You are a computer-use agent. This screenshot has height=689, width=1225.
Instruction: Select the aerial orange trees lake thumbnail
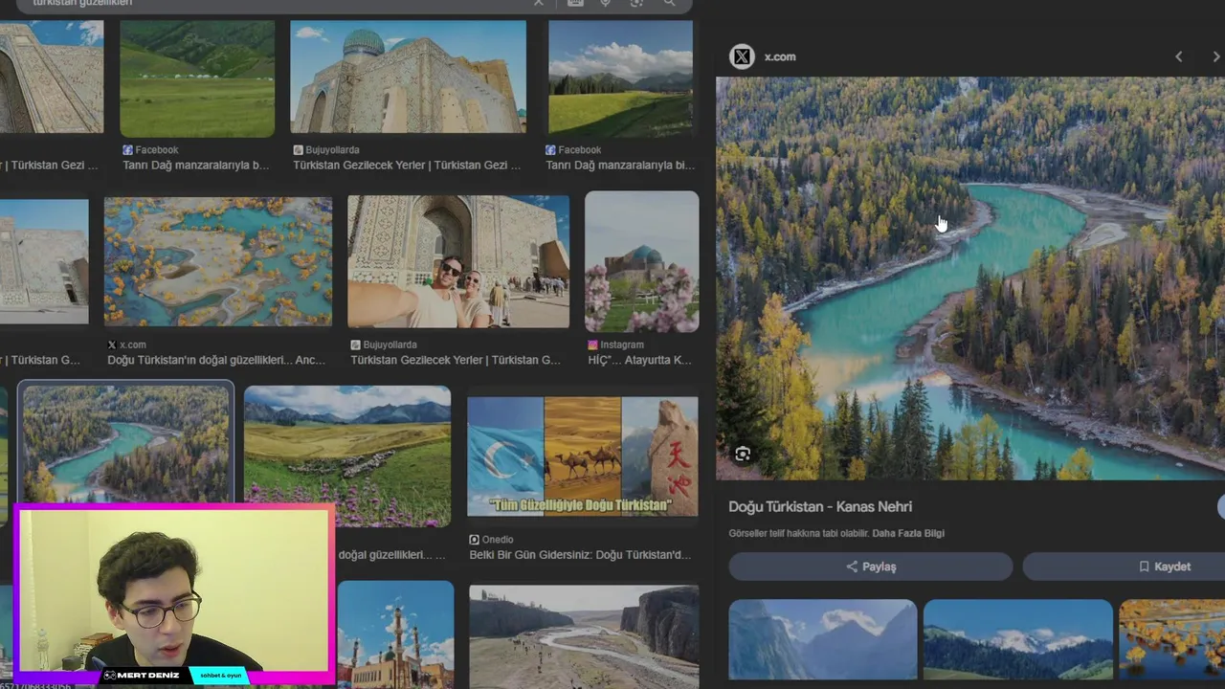218,262
